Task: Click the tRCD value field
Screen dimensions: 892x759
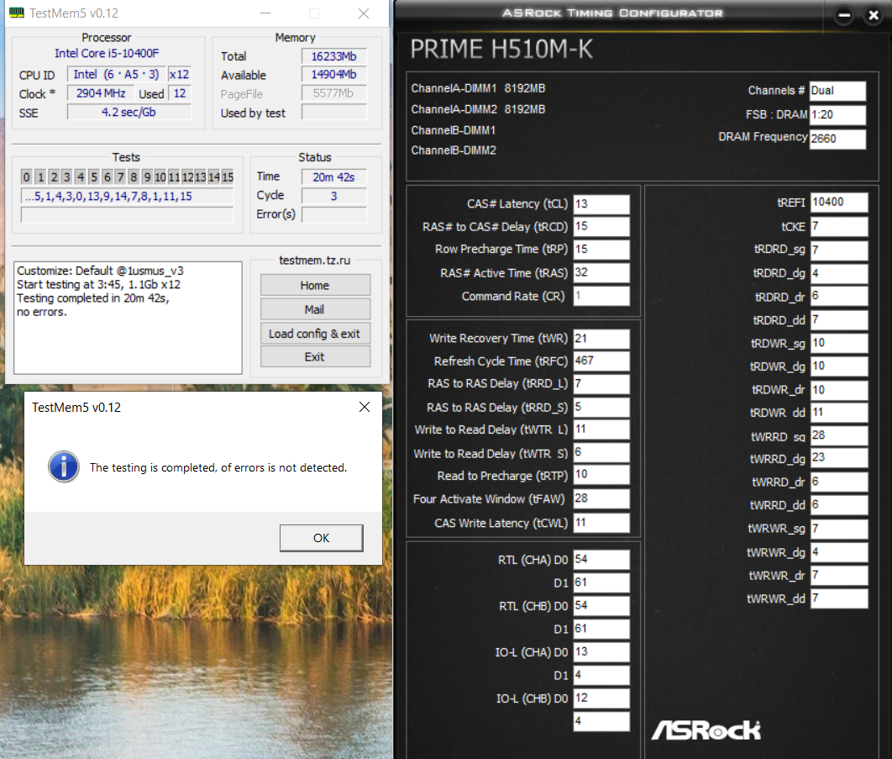Action: pos(601,226)
